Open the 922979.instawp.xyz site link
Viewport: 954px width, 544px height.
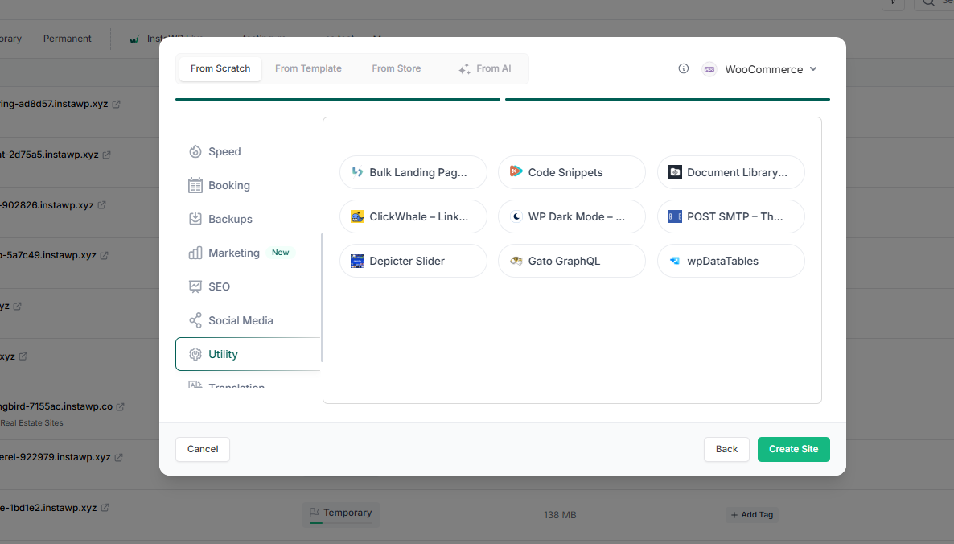[56, 457]
